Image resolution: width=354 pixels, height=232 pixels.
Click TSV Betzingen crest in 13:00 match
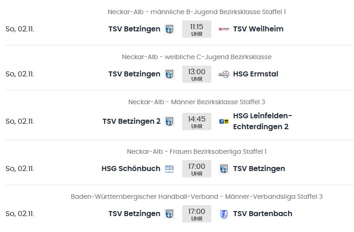(x=170, y=74)
